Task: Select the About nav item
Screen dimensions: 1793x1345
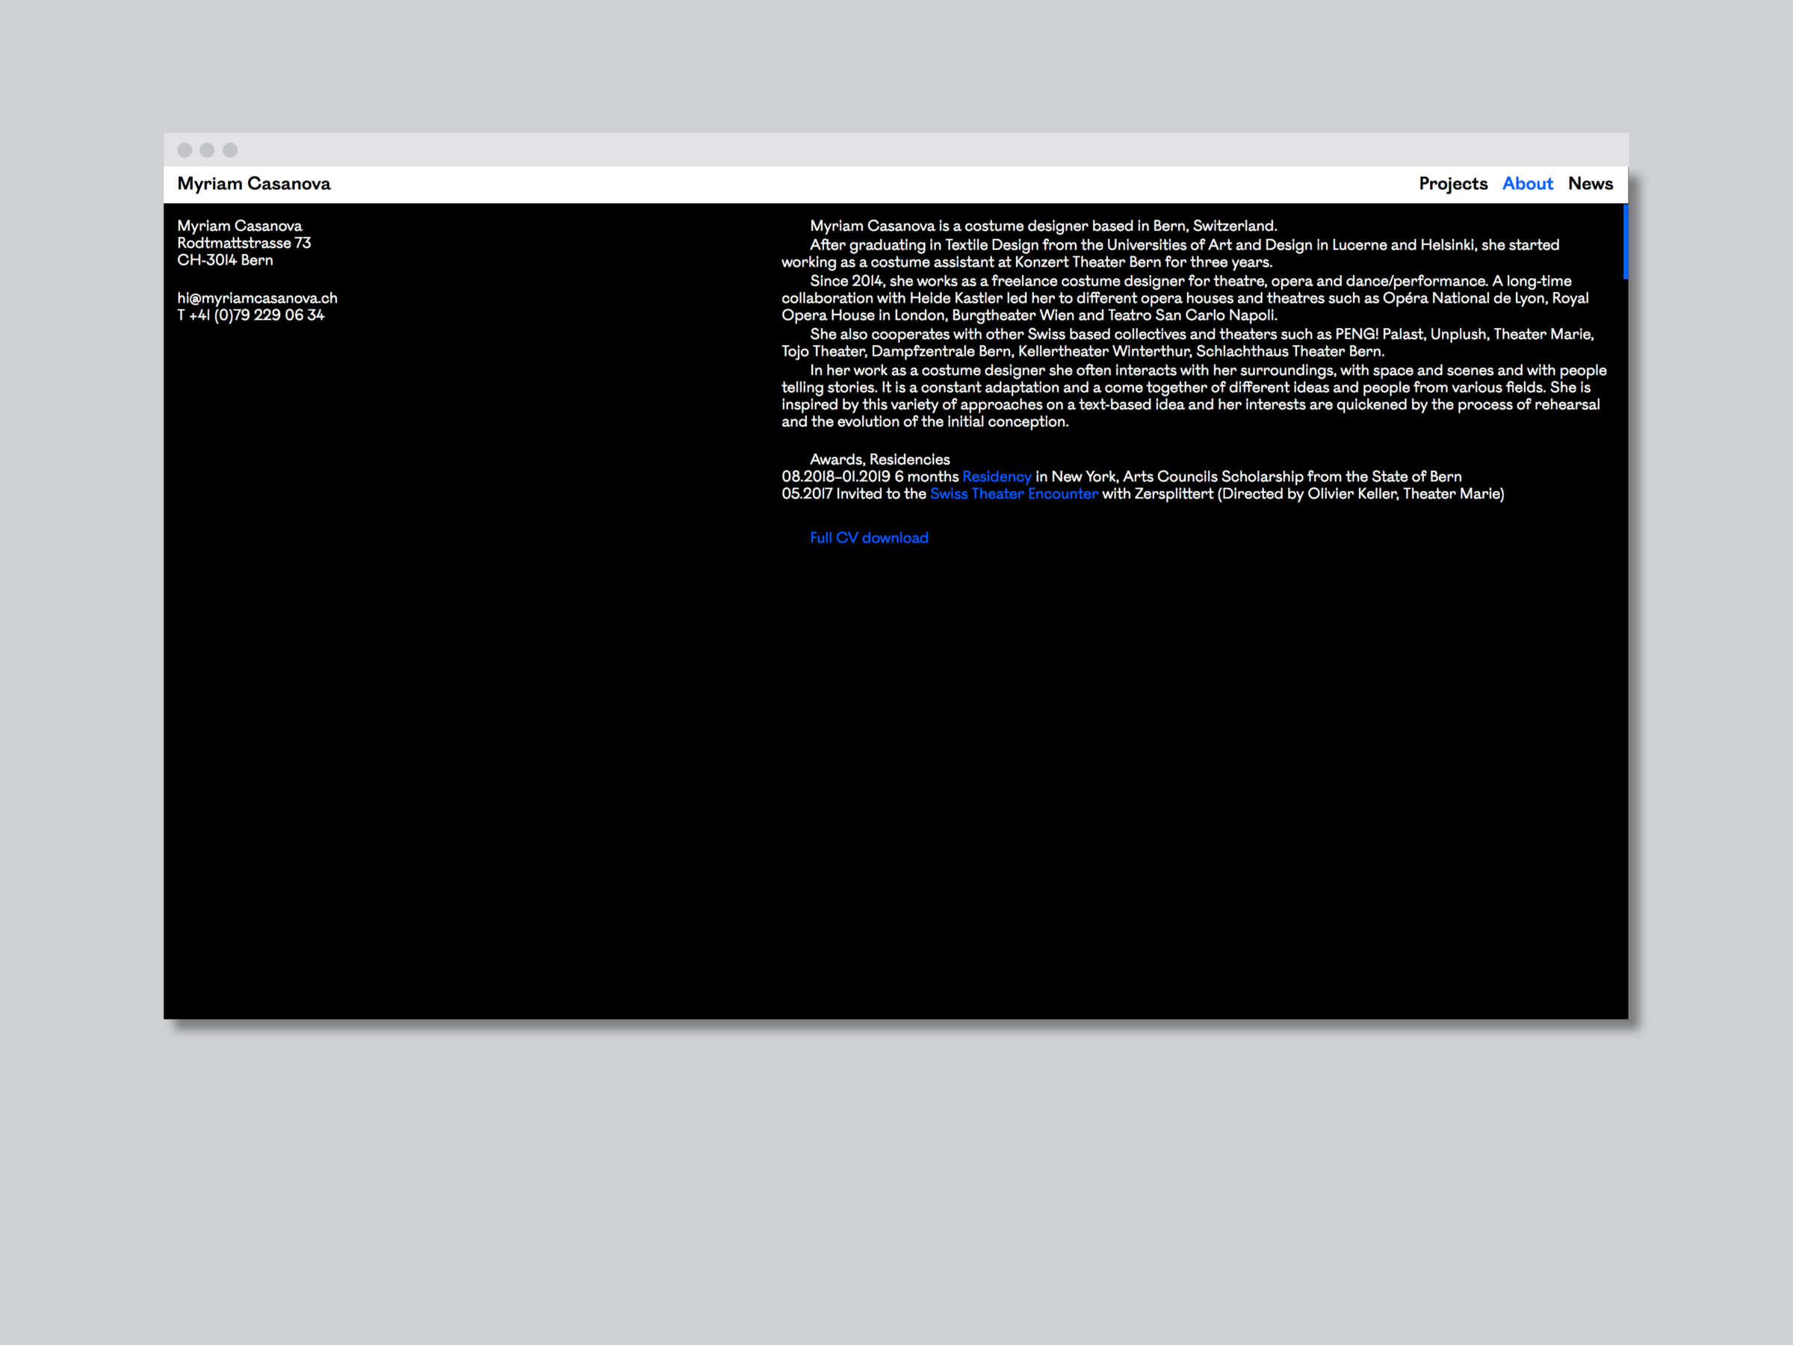Action: tap(1527, 184)
